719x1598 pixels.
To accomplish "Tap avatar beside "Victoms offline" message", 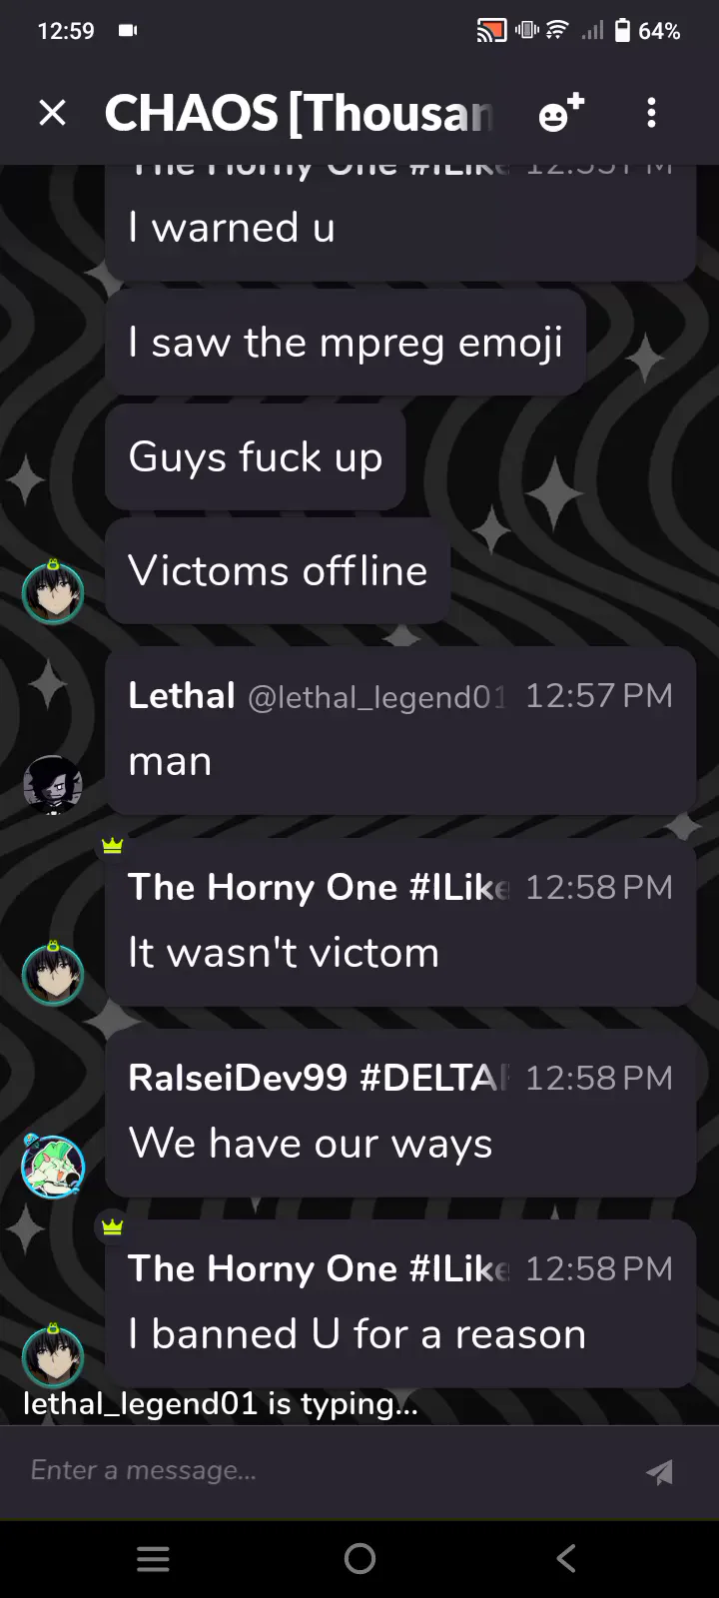I will (53, 592).
